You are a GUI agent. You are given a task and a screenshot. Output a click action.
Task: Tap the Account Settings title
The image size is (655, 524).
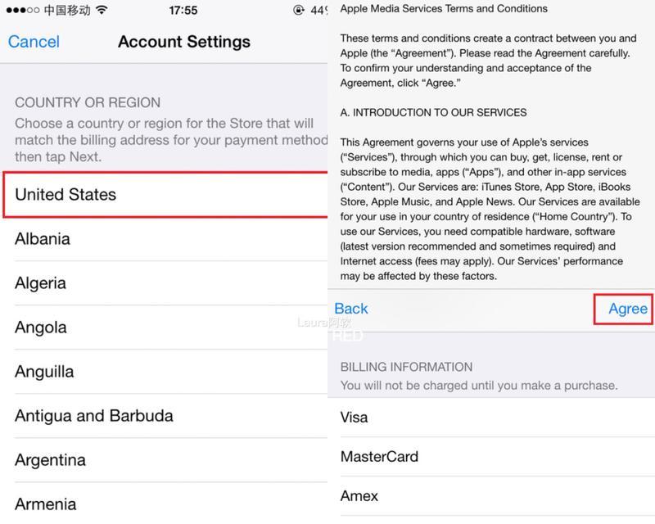click(x=184, y=42)
